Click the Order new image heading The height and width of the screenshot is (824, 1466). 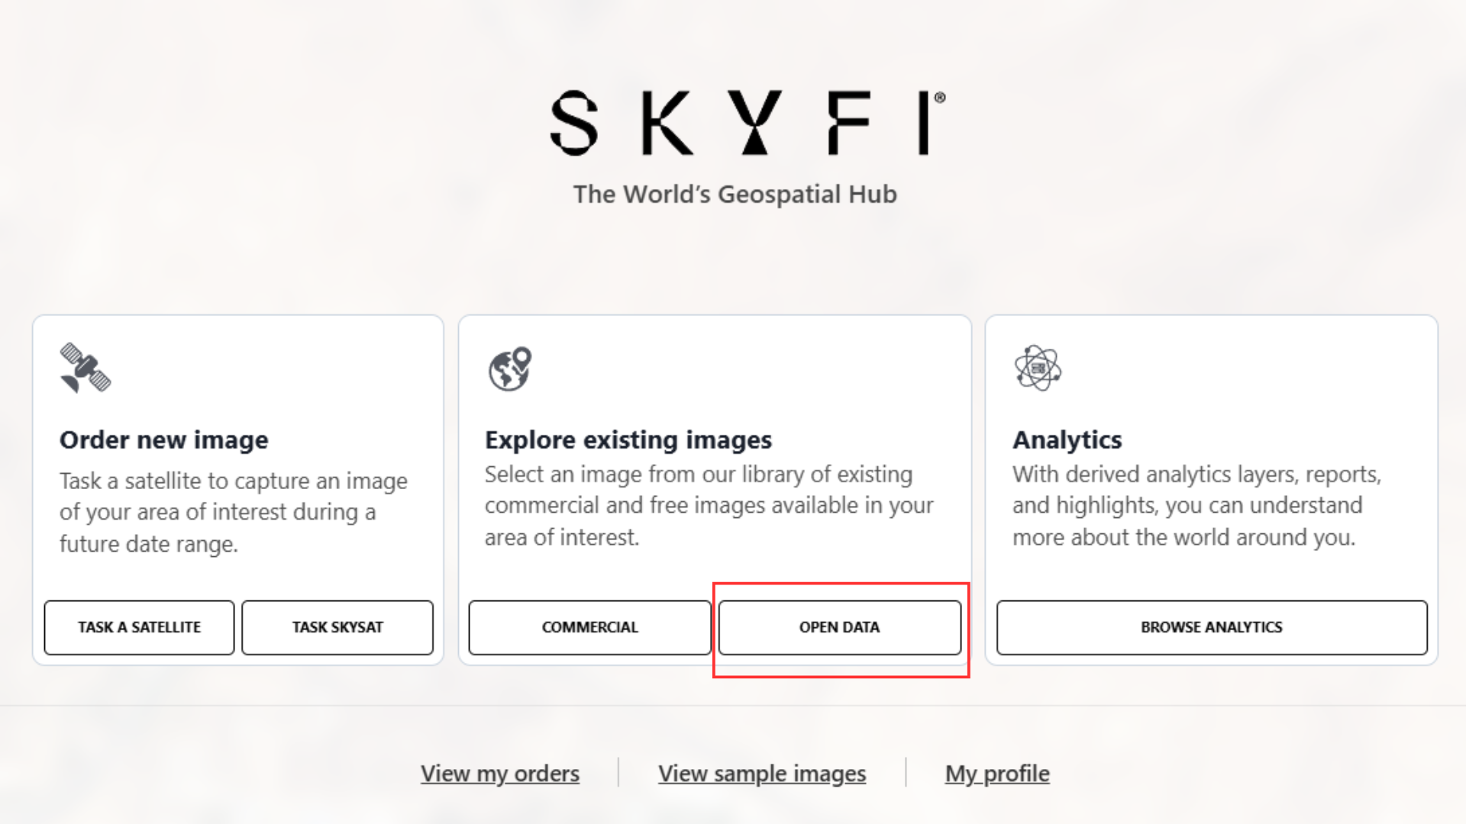[x=164, y=440]
